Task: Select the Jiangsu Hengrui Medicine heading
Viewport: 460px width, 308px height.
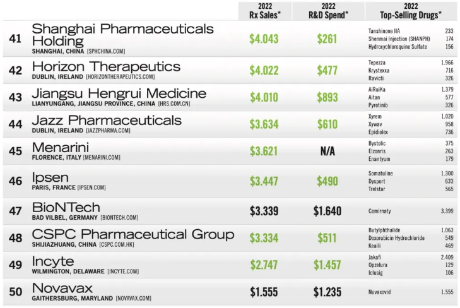Action: pyautogui.click(x=119, y=93)
